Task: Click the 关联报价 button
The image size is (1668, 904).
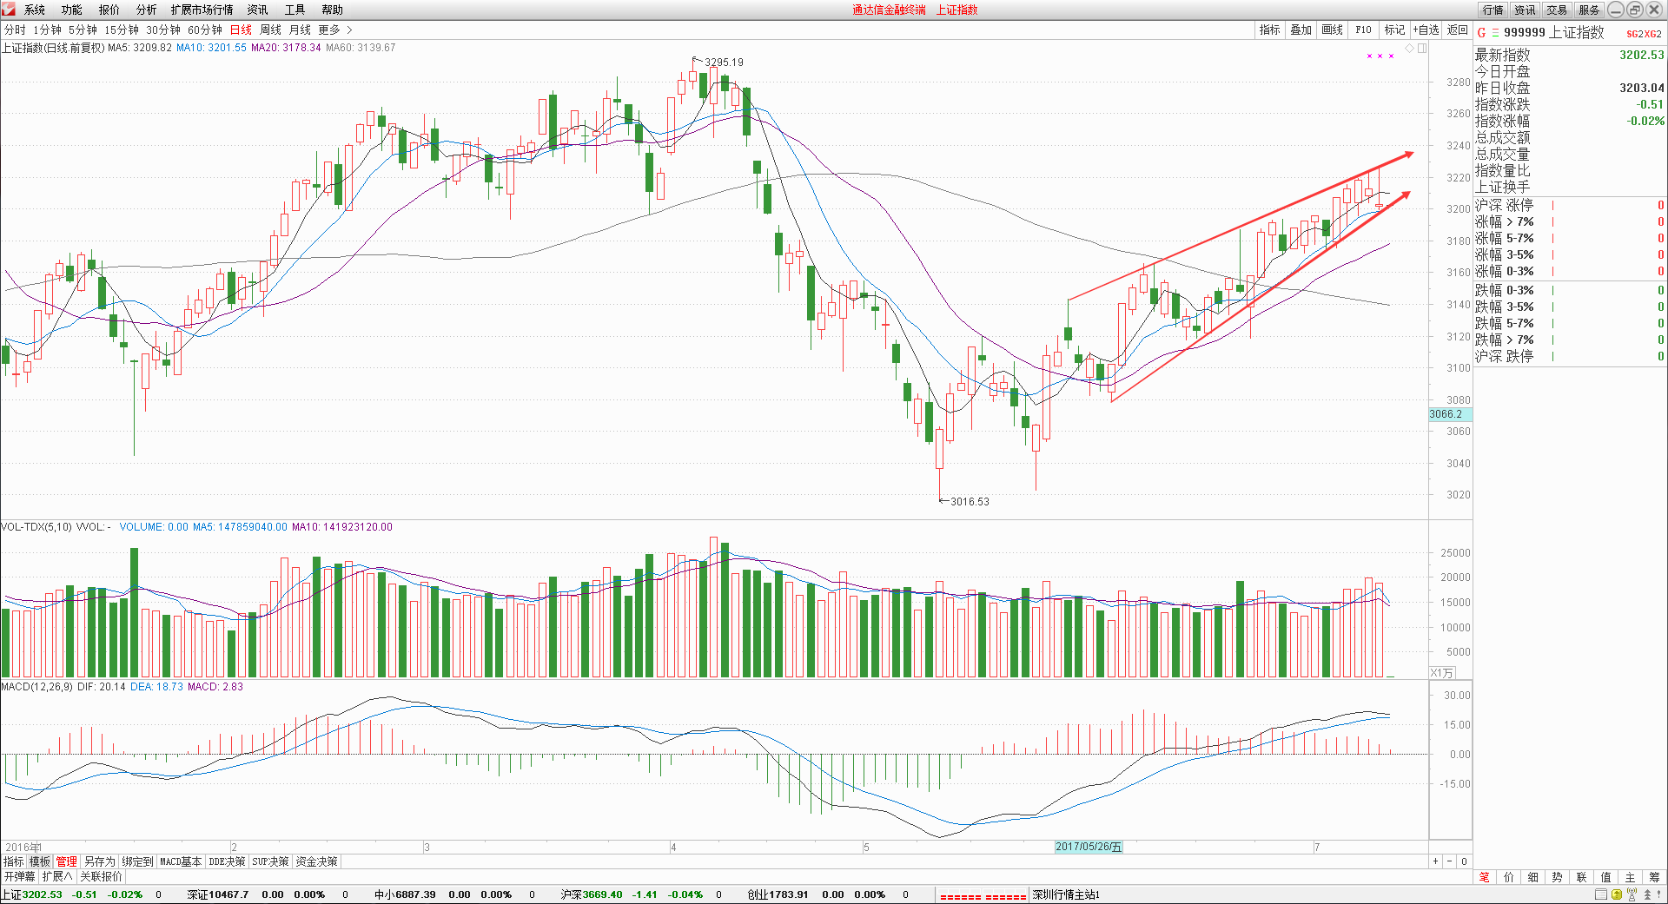Action: pyautogui.click(x=101, y=877)
